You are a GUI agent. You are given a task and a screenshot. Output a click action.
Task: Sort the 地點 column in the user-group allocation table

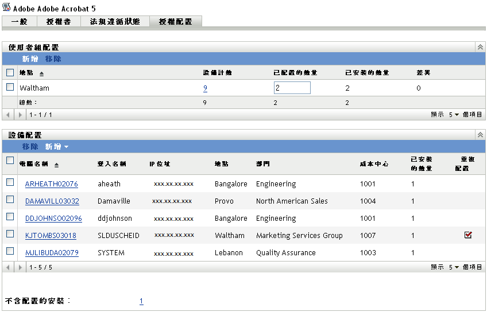41,74
